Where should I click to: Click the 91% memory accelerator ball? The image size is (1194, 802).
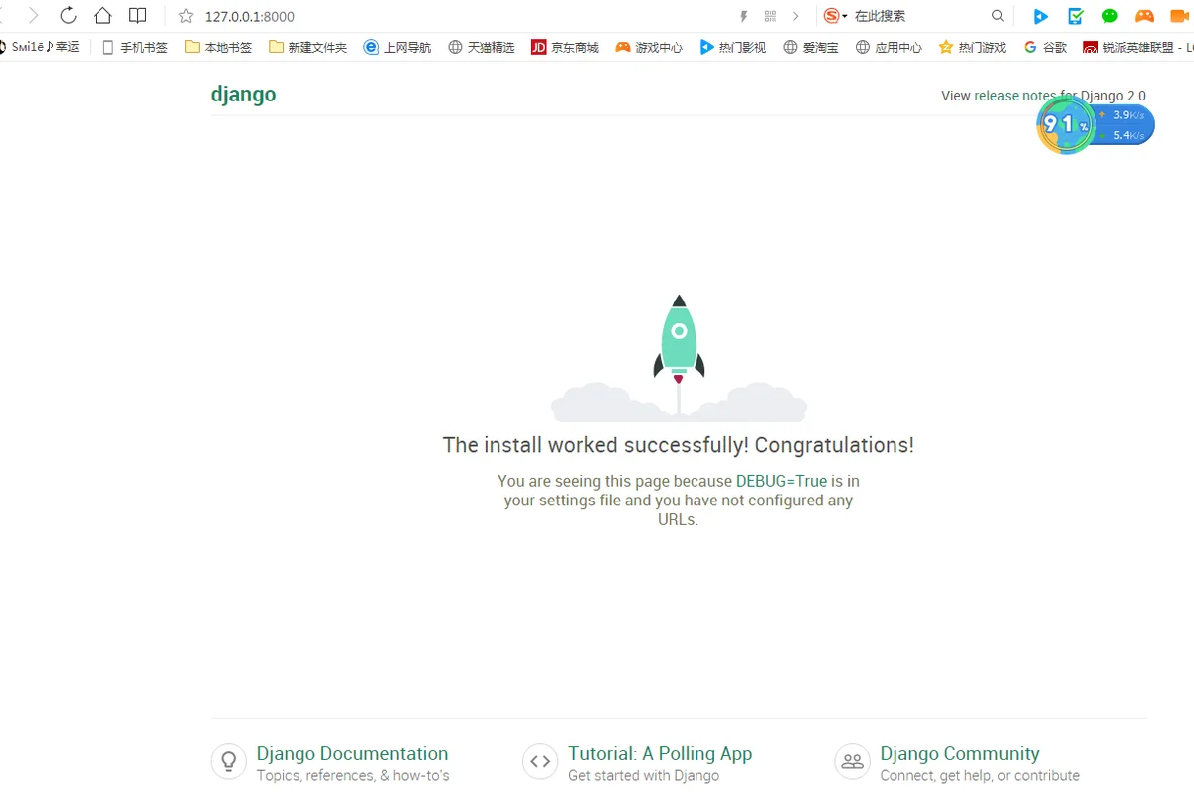click(1066, 125)
